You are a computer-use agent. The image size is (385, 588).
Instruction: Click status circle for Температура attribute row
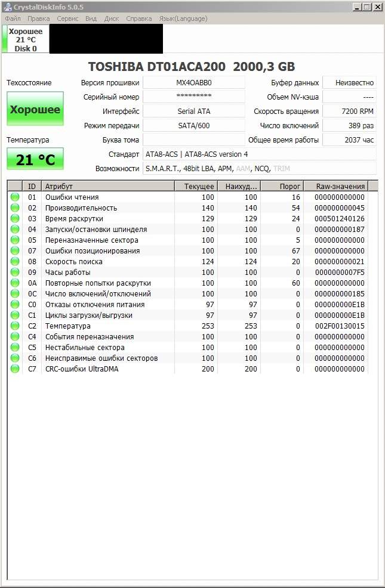coord(15,326)
